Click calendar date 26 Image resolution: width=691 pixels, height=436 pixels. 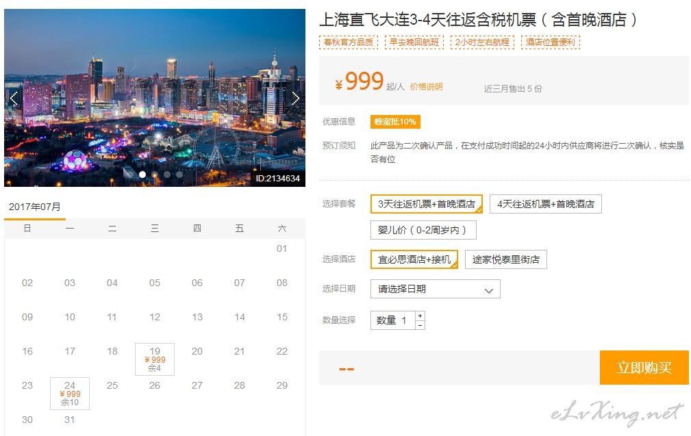155,385
